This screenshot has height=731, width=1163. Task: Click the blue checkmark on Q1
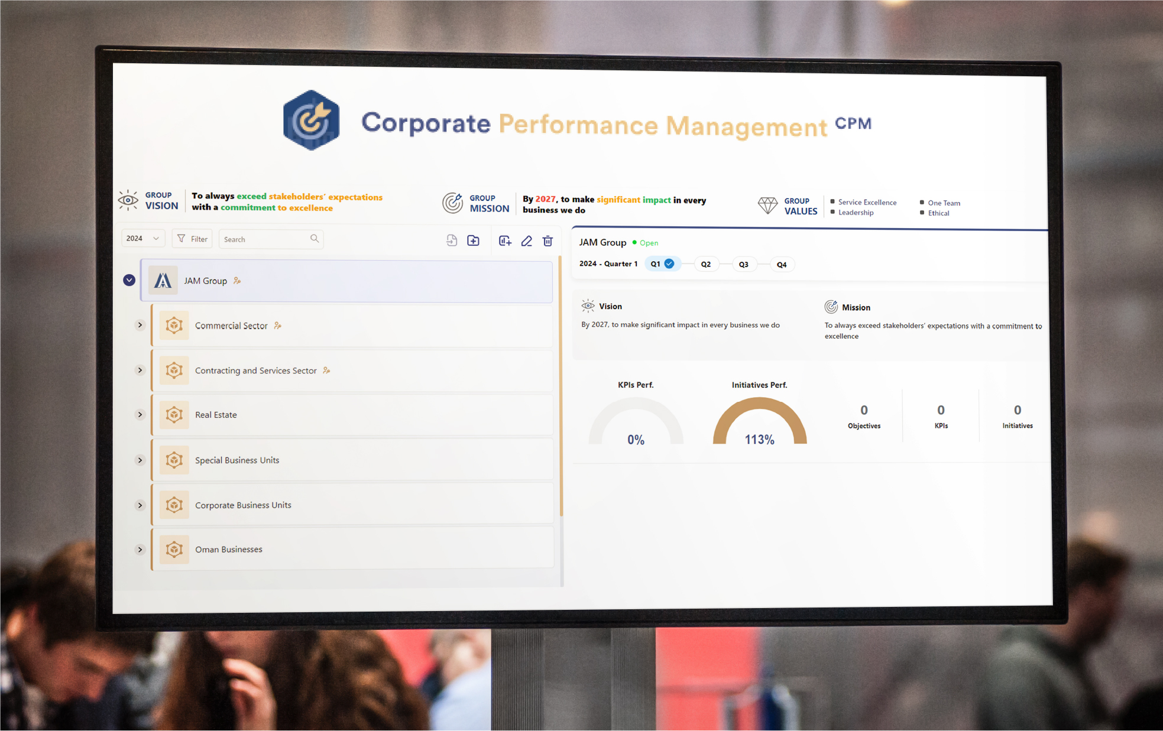click(669, 264)
